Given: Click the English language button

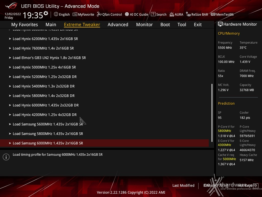Looking at the screenshot, I should (64, 14).
